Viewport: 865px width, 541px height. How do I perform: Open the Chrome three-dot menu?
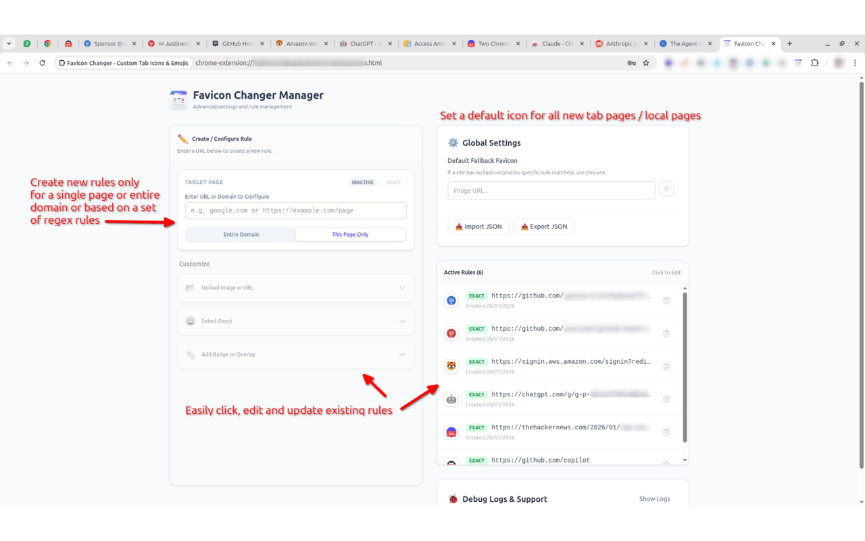click(855, 63)
